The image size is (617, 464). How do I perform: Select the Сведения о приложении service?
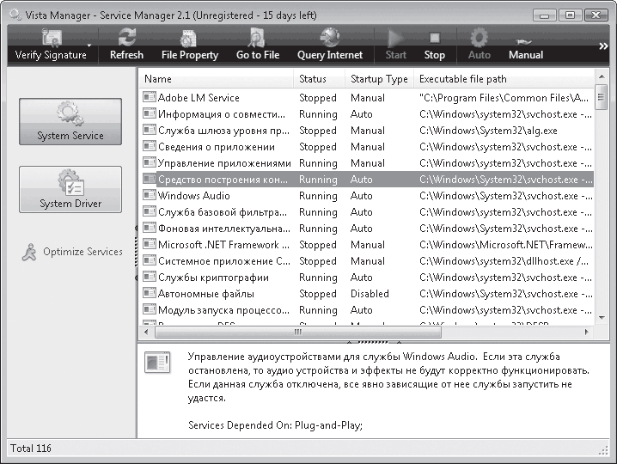coord(366,147)
